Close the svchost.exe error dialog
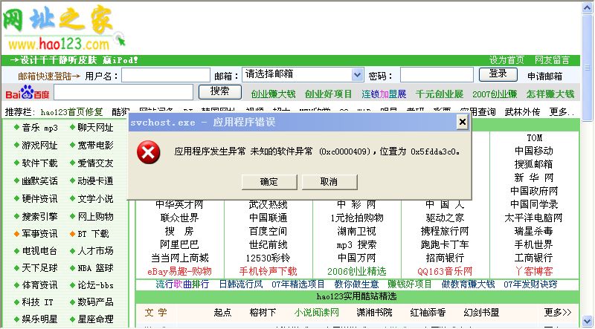This screenshot has width=595, height=329. 462,122
